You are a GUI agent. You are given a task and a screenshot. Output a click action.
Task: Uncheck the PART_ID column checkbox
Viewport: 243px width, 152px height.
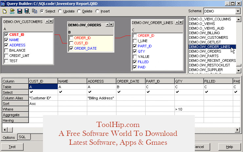pyautogui.click(x=135, y=46)
